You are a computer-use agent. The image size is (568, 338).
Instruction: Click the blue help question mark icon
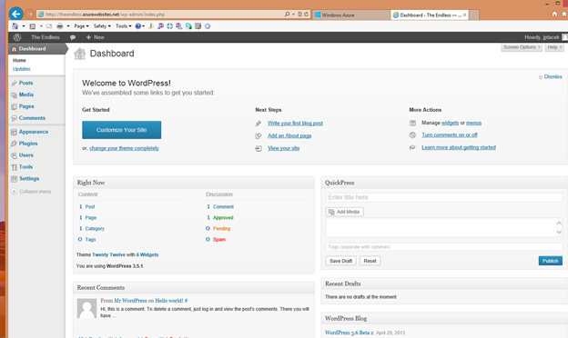pos(138,26)
